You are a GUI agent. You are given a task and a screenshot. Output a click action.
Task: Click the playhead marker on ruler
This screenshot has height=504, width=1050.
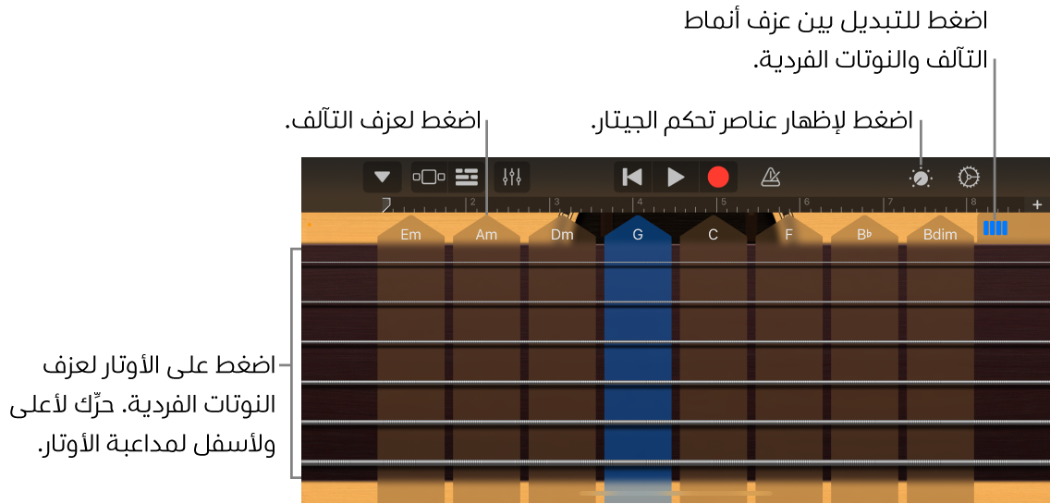point(386,203)
